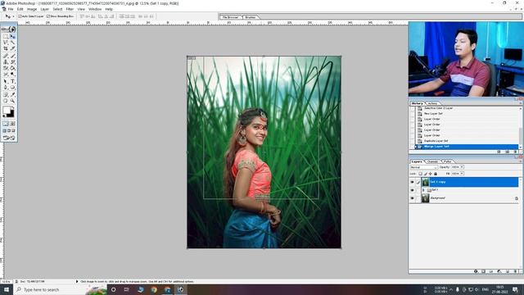
Task: Click Jump to ImageReady button
Action: coord(9,138)
